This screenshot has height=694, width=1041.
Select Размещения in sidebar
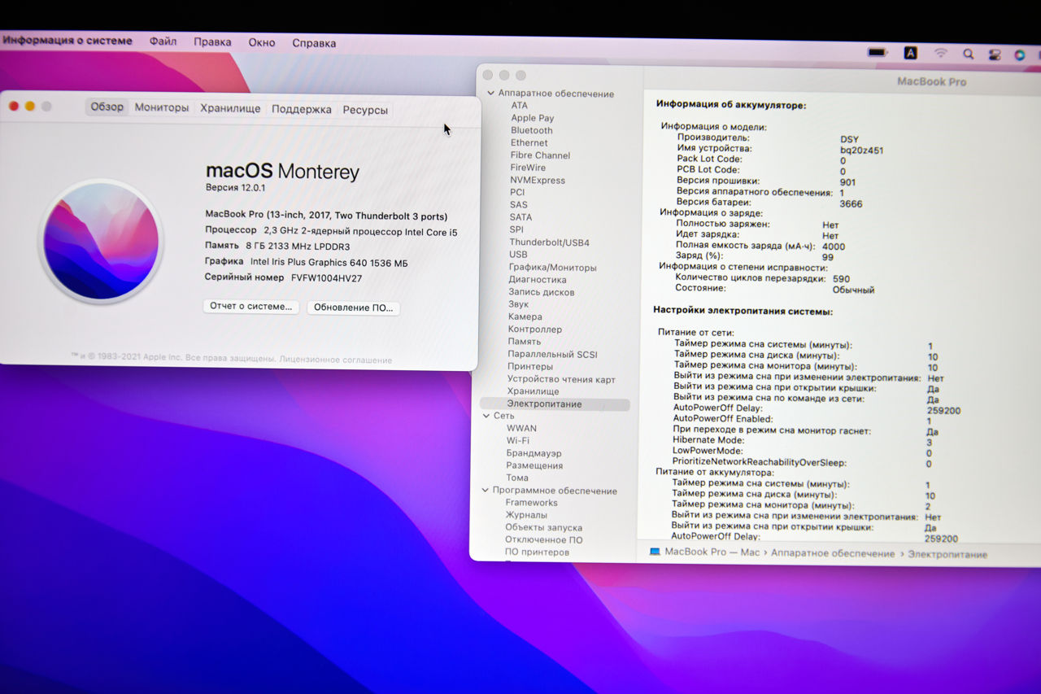[x=535, y=465]
